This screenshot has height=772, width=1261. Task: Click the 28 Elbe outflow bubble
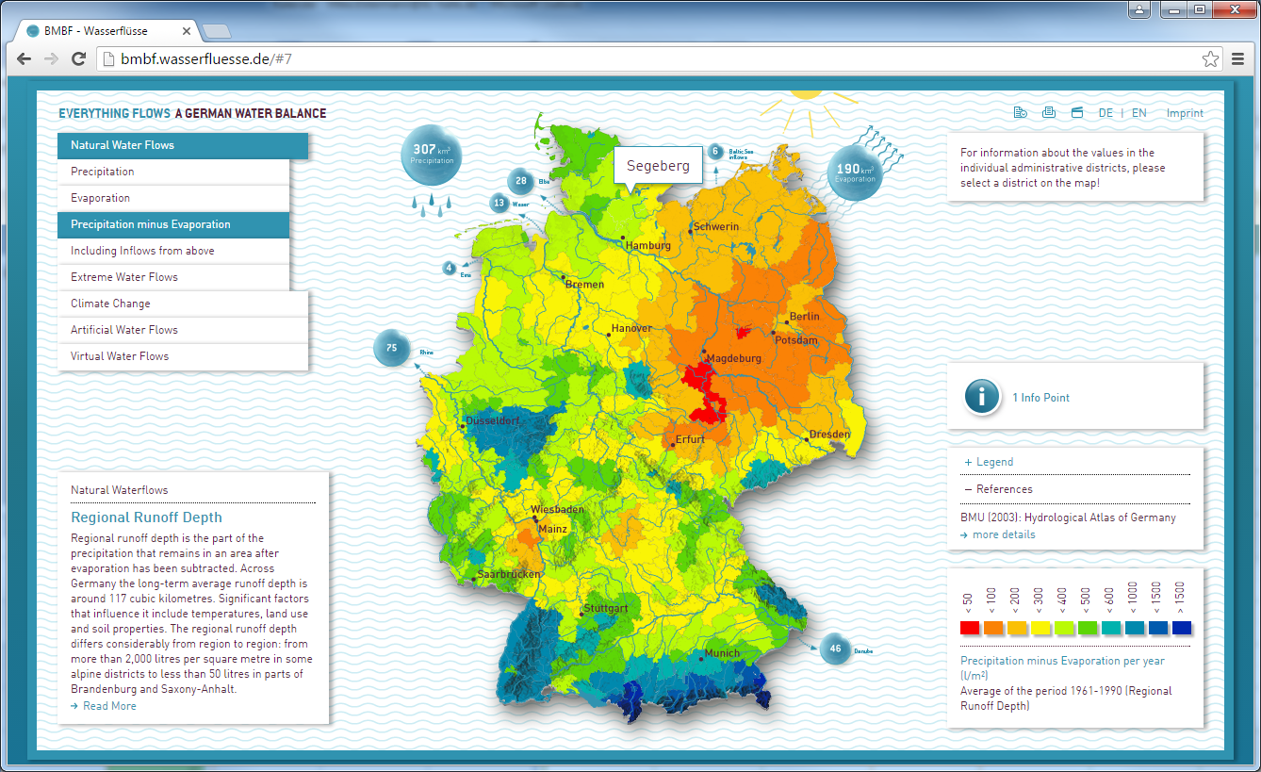(521, 181)
